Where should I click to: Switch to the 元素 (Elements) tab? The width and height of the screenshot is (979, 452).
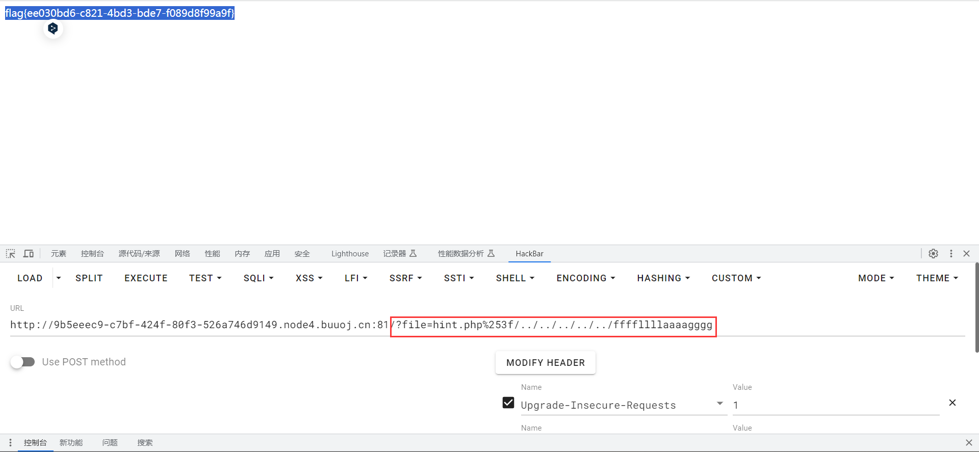[x=59, y=254]
